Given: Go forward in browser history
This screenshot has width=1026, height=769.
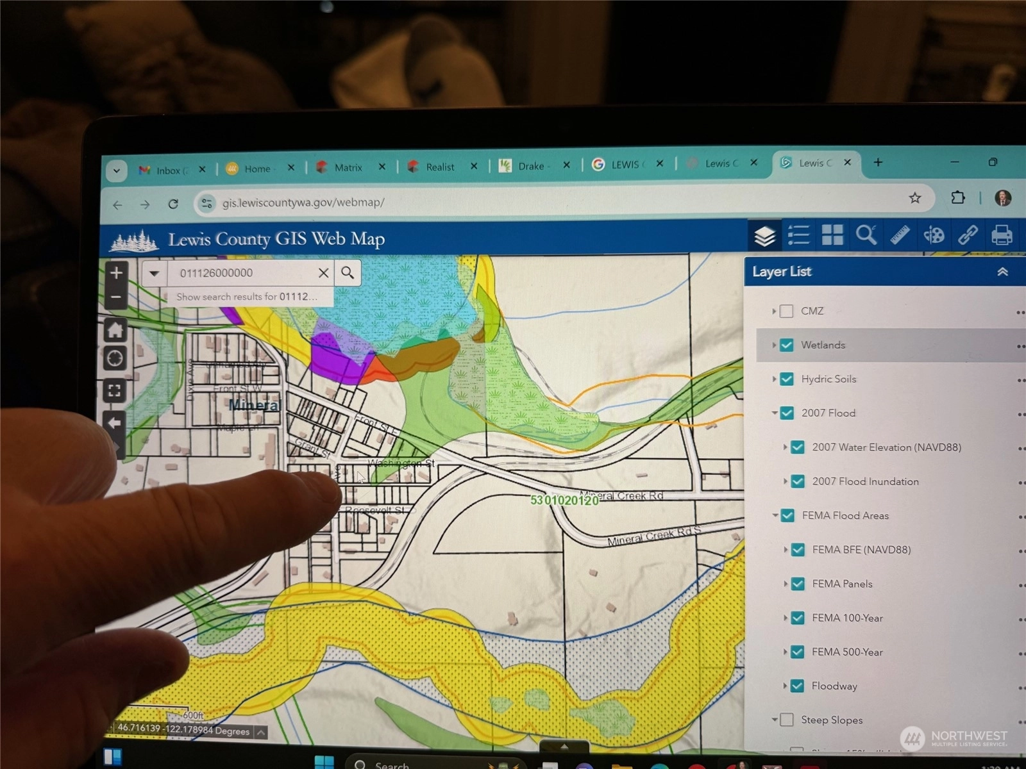Looking at the screenshot, I should [x=145, y=205].
